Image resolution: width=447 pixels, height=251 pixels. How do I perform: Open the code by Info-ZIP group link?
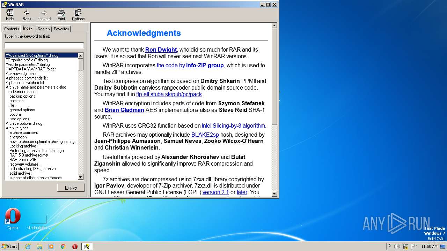tap(190, 65)
